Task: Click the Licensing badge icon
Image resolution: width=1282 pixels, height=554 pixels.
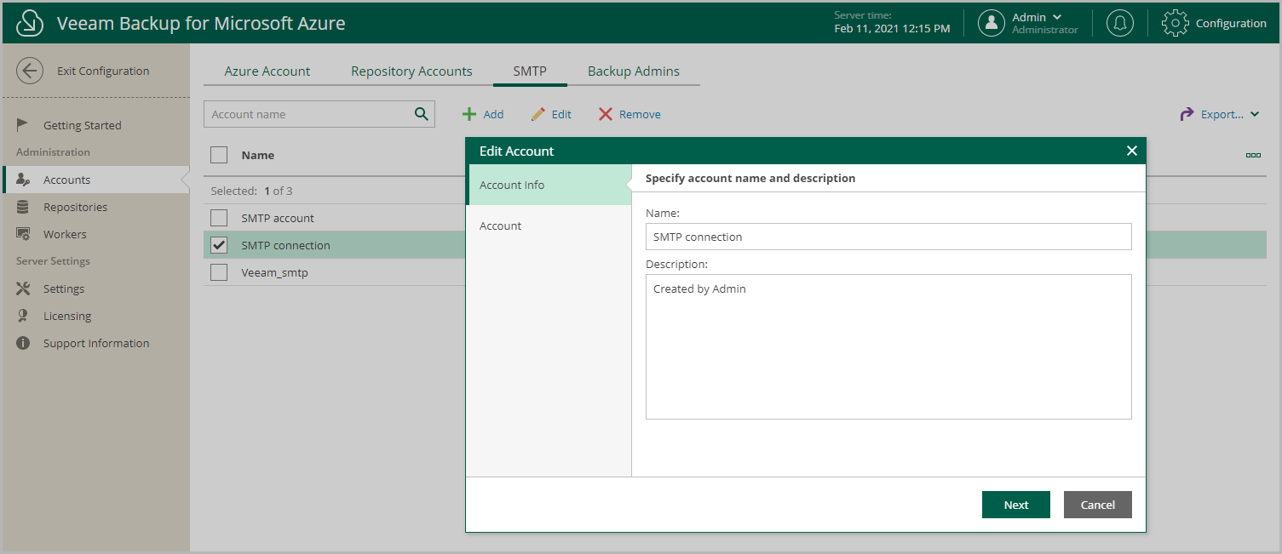Action: [24, 316]
